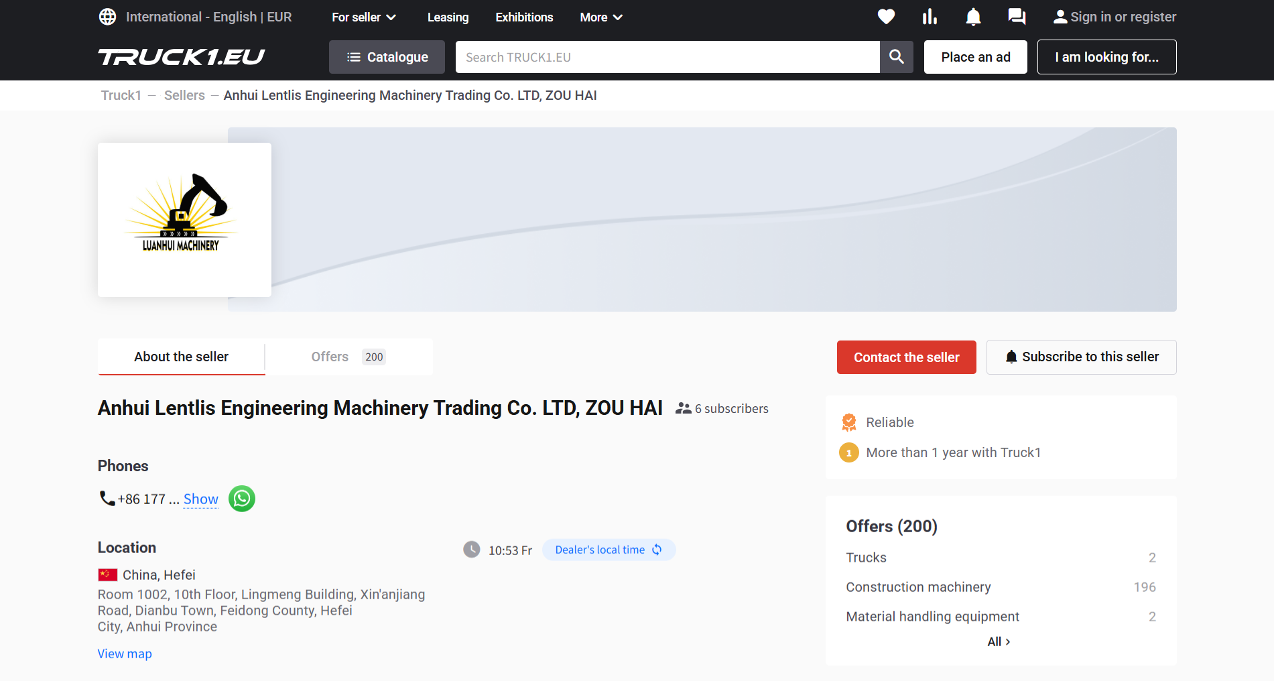Click the Offers (200) heading
Screen dimensions: 1274x681
[x=891, y=526]
